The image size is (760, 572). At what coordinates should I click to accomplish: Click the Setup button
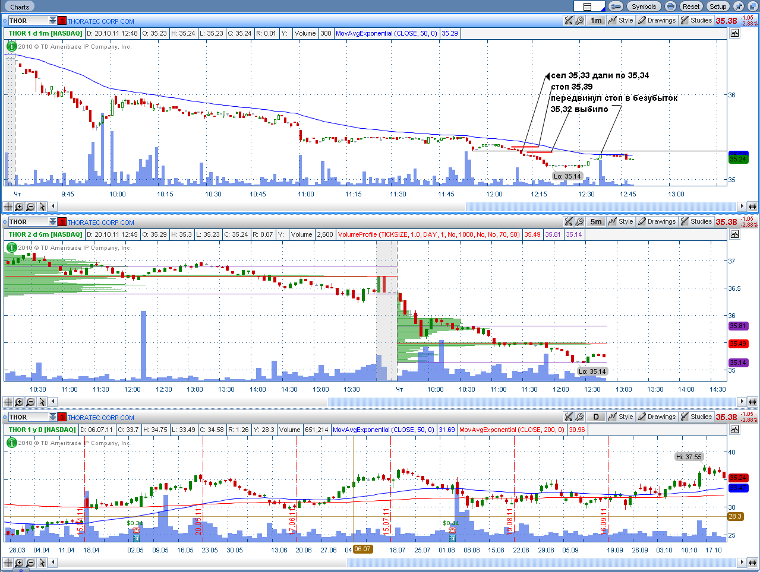(x=718, y=7)
